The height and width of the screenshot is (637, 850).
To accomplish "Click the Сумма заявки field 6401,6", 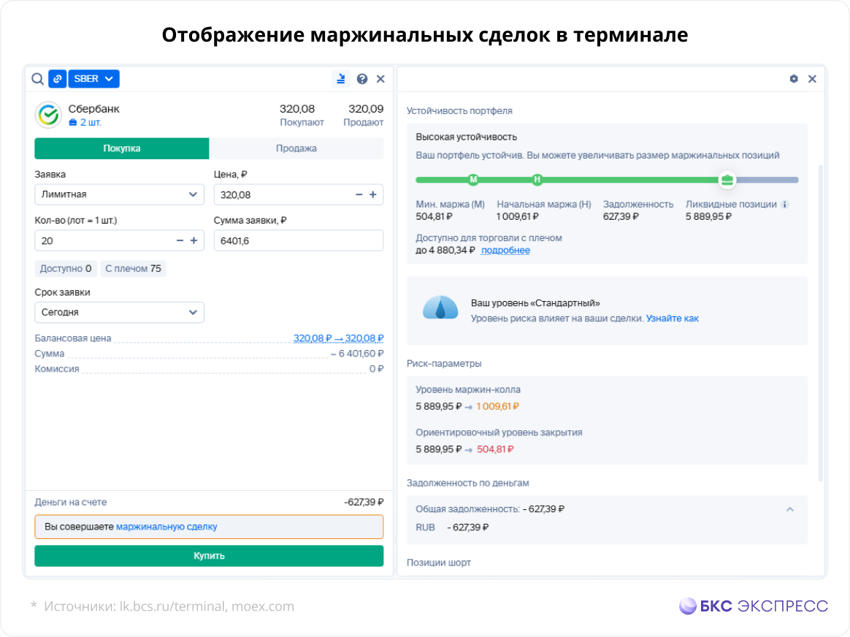I will (x=299, y=241).
